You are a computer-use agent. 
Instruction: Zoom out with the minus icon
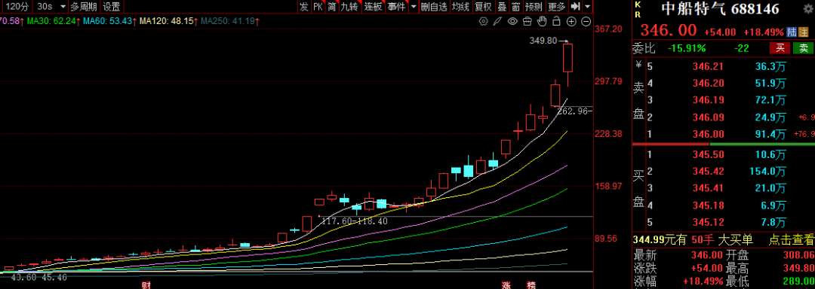[586, 21]
